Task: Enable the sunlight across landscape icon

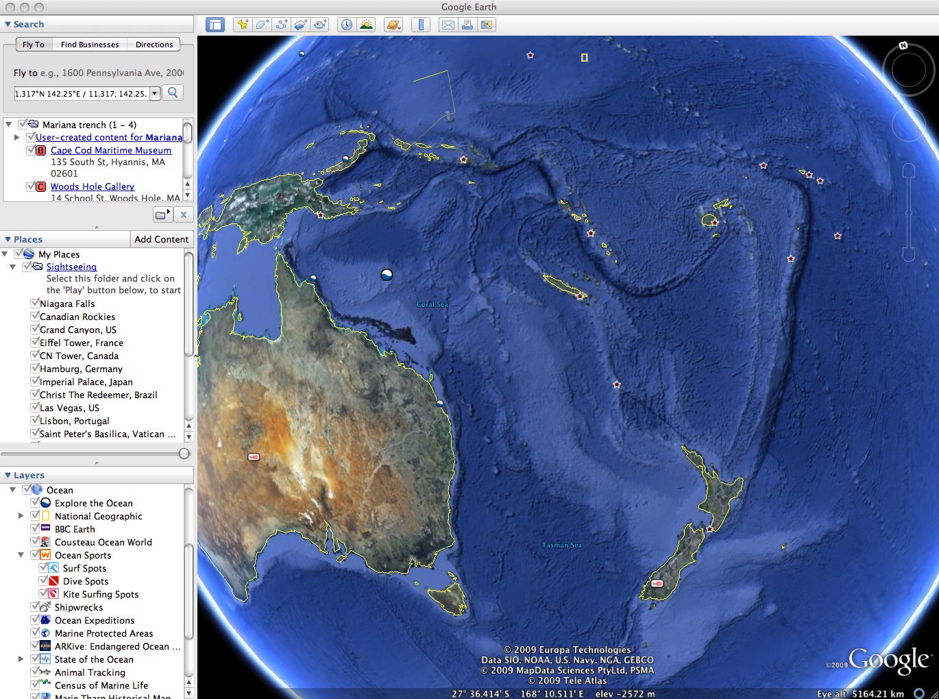Action: tap(366, 25)
